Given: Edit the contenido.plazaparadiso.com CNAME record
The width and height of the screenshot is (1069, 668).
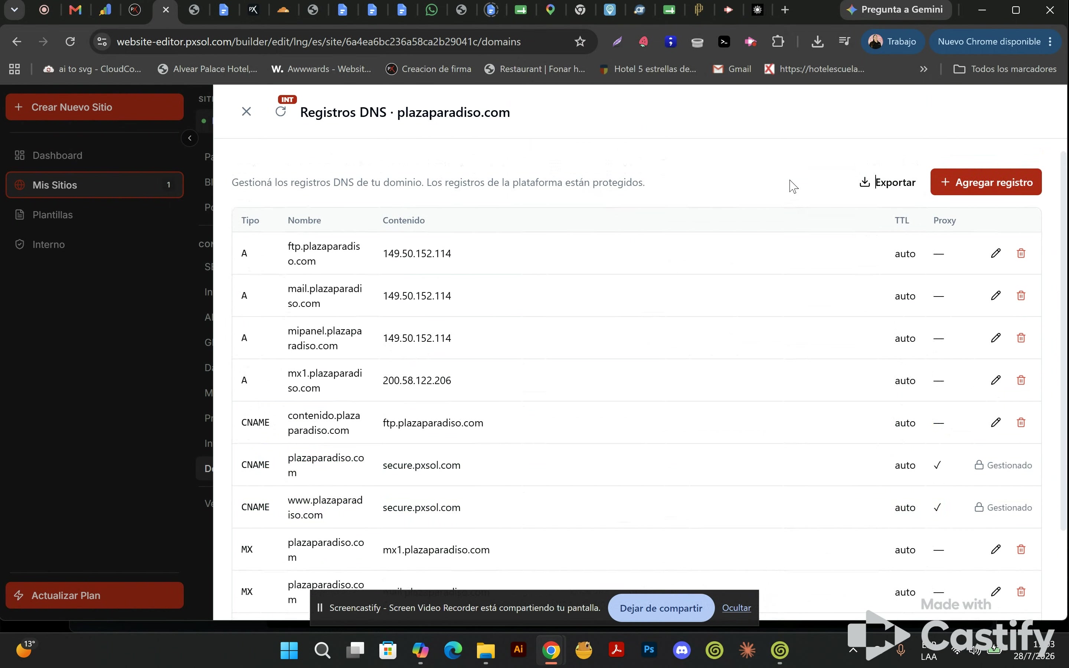Looking at the screenshot, I should pos(996,422).
